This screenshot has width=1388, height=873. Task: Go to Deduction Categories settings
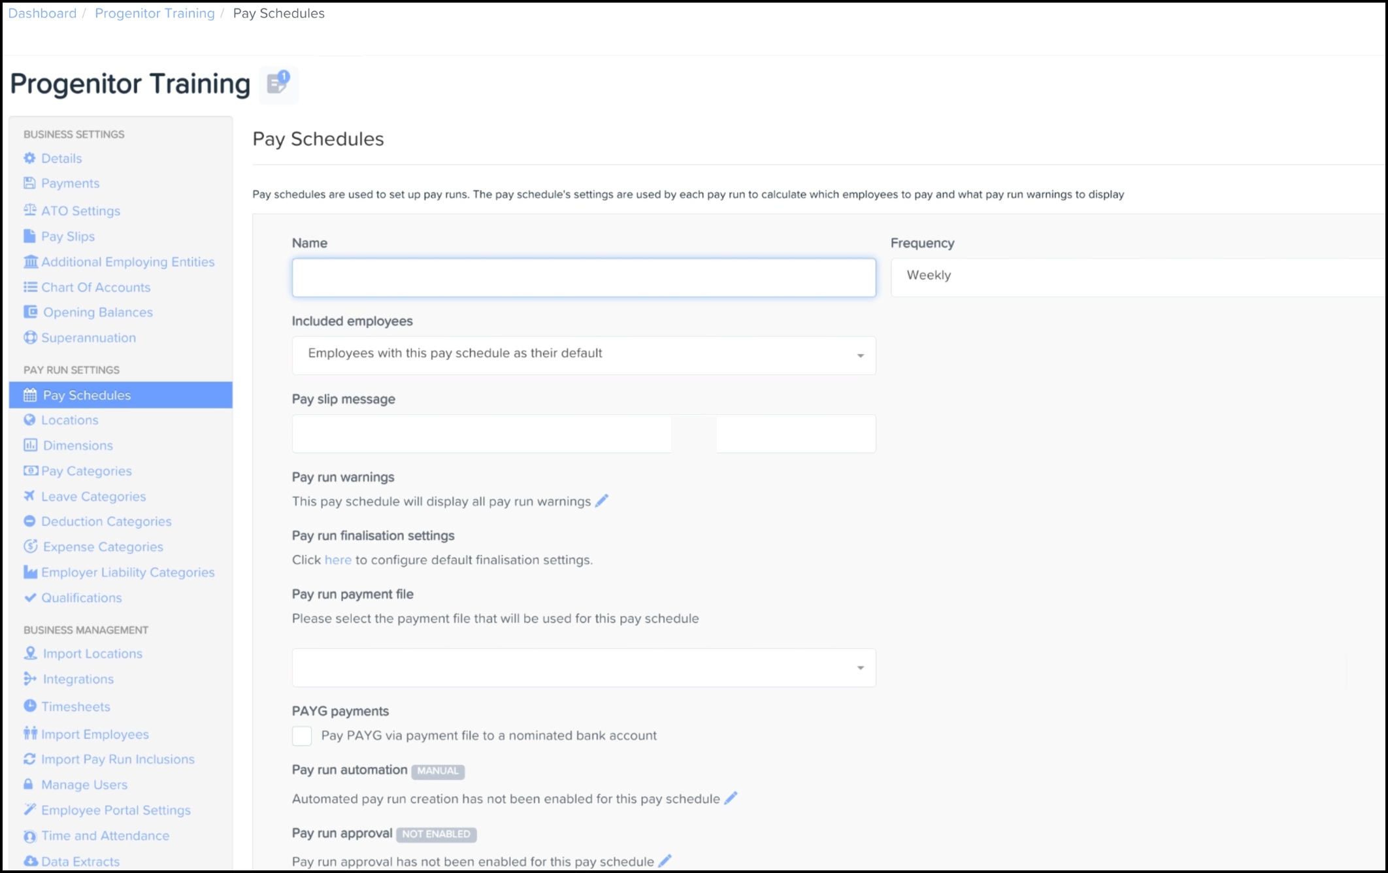106,521
